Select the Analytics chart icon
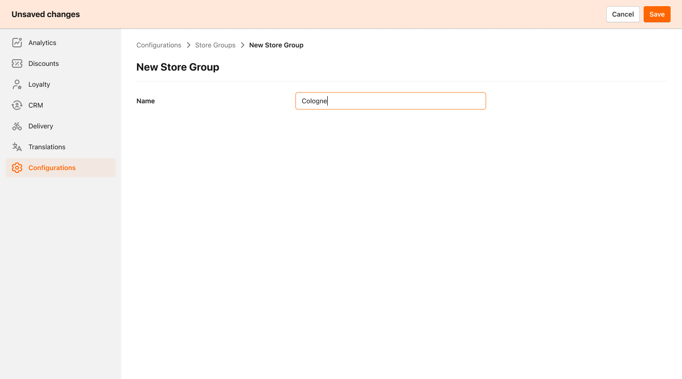Image resolution: width=682 pixels, height=379 pixels. pyautogui.click(x=17, y=42)
